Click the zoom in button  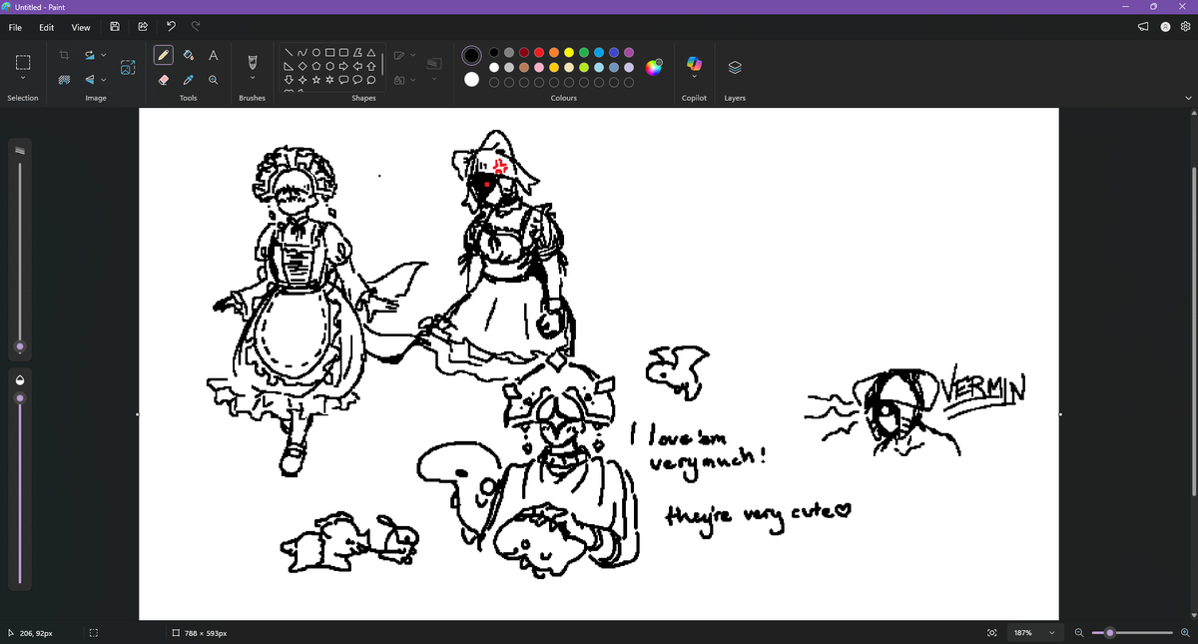click(x=1185, y=633)
